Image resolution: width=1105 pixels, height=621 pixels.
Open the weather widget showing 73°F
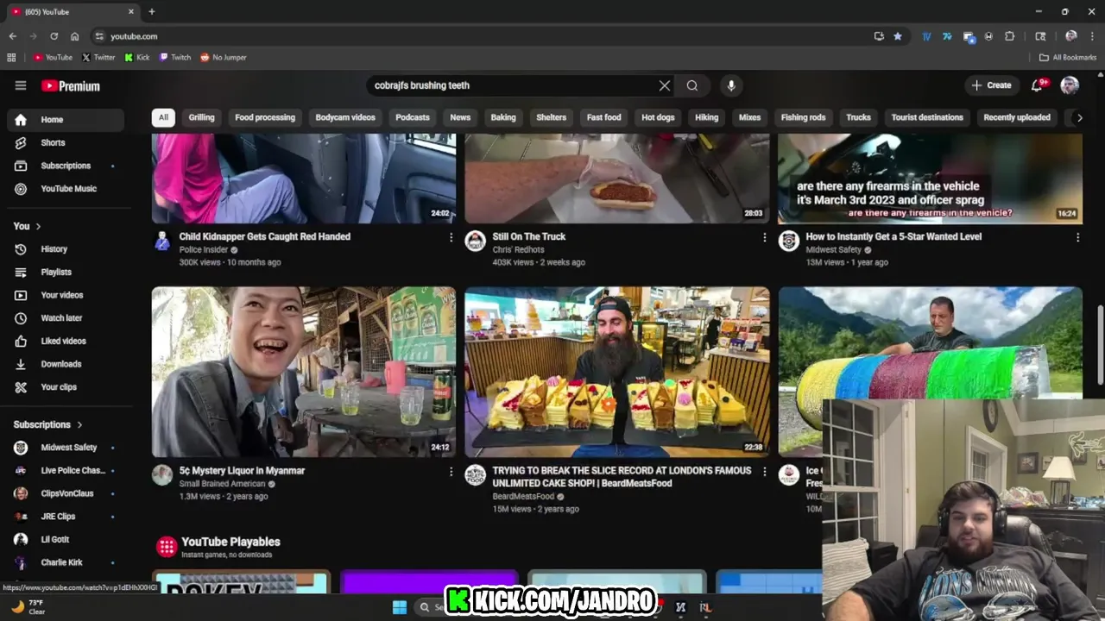coord(28,607)
